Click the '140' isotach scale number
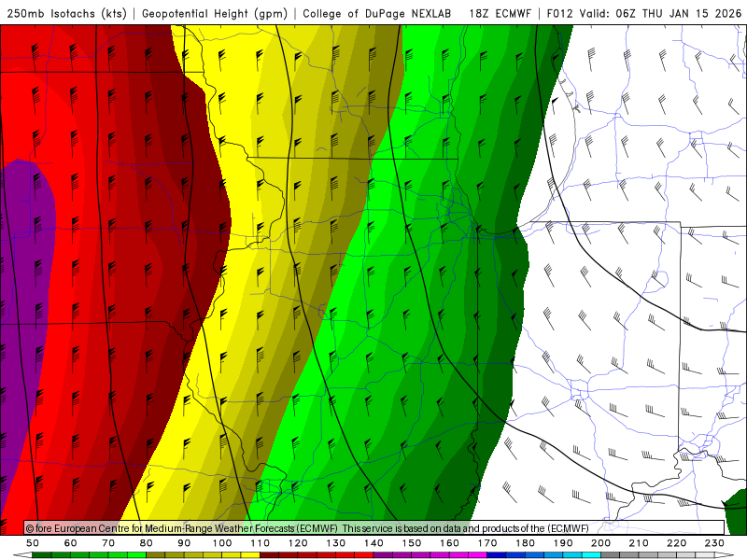Image resolution: width=747 pixels, height=560 pixels. [373, 543]
